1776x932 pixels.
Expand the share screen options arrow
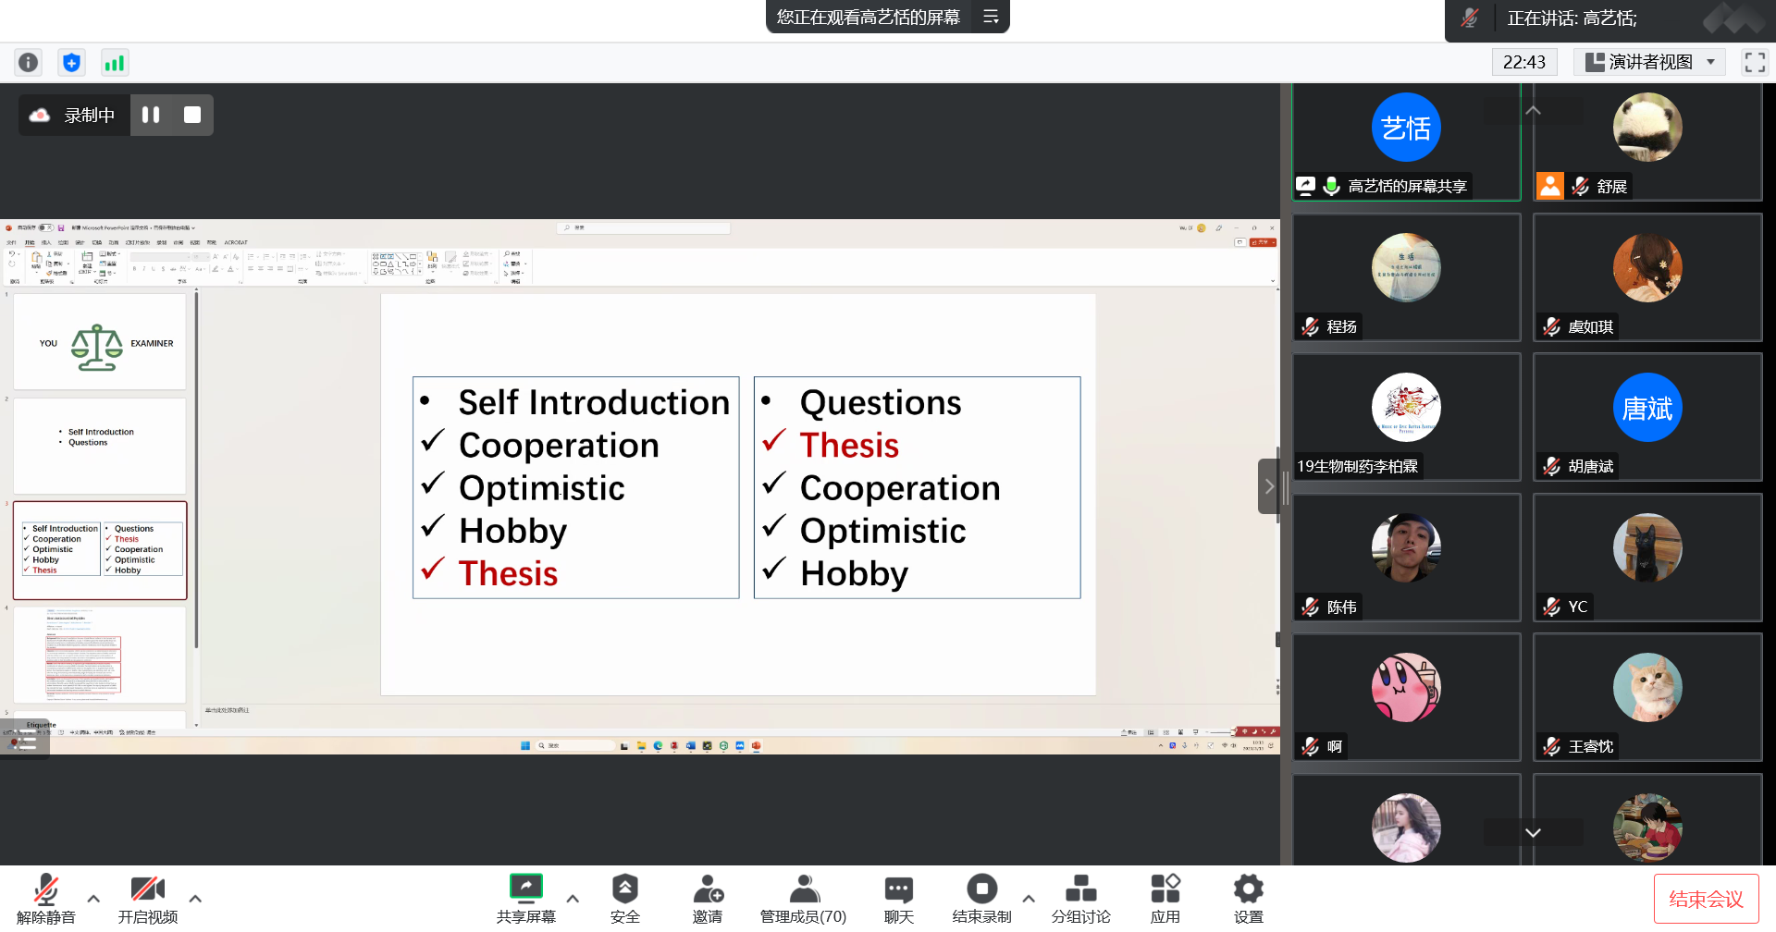573,898
